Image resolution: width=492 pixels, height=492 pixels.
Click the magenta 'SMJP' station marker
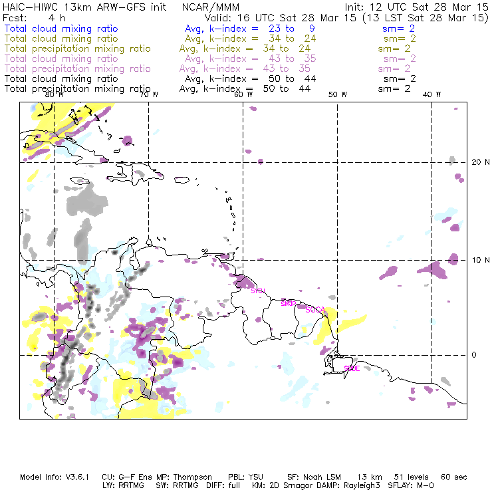[x=289, y=303]
